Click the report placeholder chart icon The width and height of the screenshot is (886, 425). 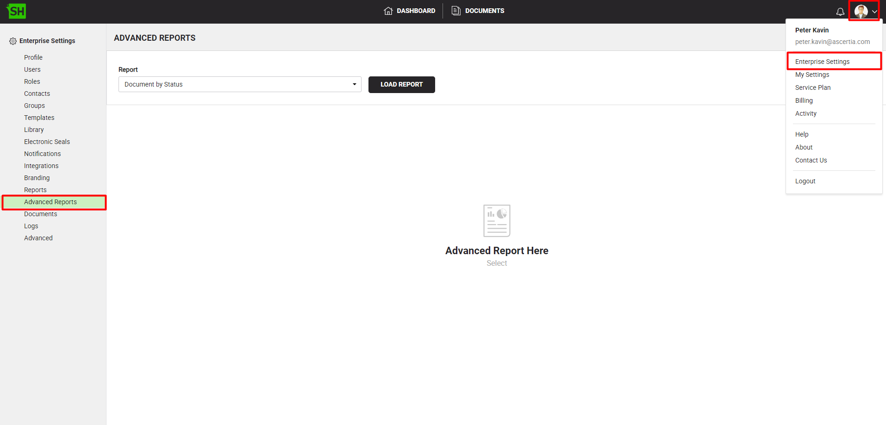pos(497,221)
